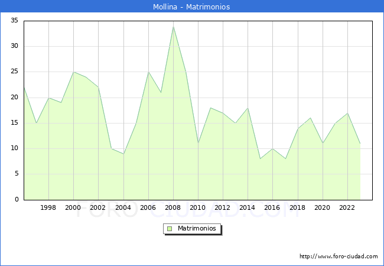
Task: Click the x-axis label 2000
Action: coord(73,207)
